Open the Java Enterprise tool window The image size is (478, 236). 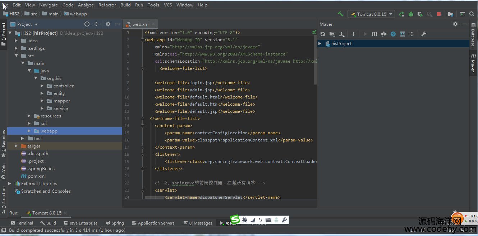(81, 223)
